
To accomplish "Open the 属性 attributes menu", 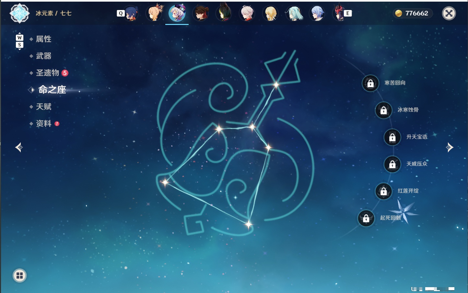I will 44,39.
